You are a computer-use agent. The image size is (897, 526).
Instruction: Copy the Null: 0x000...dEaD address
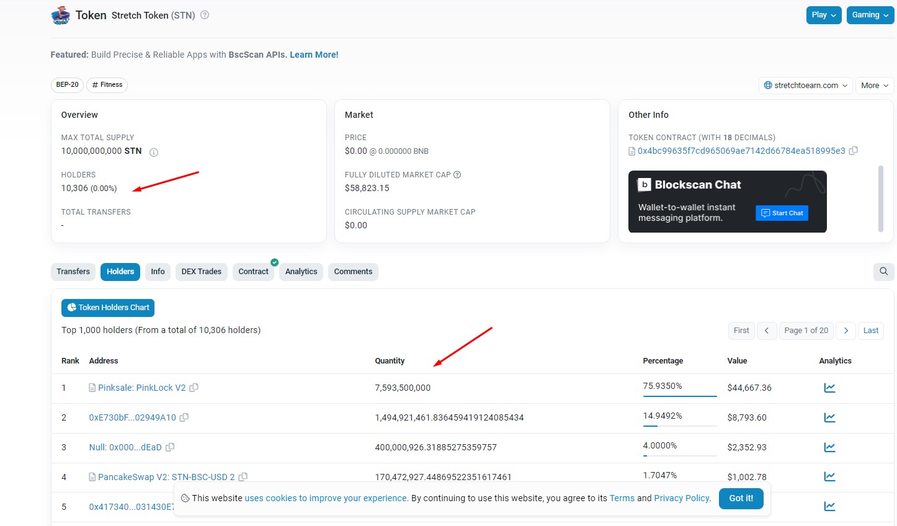click(x=170, y=447)
